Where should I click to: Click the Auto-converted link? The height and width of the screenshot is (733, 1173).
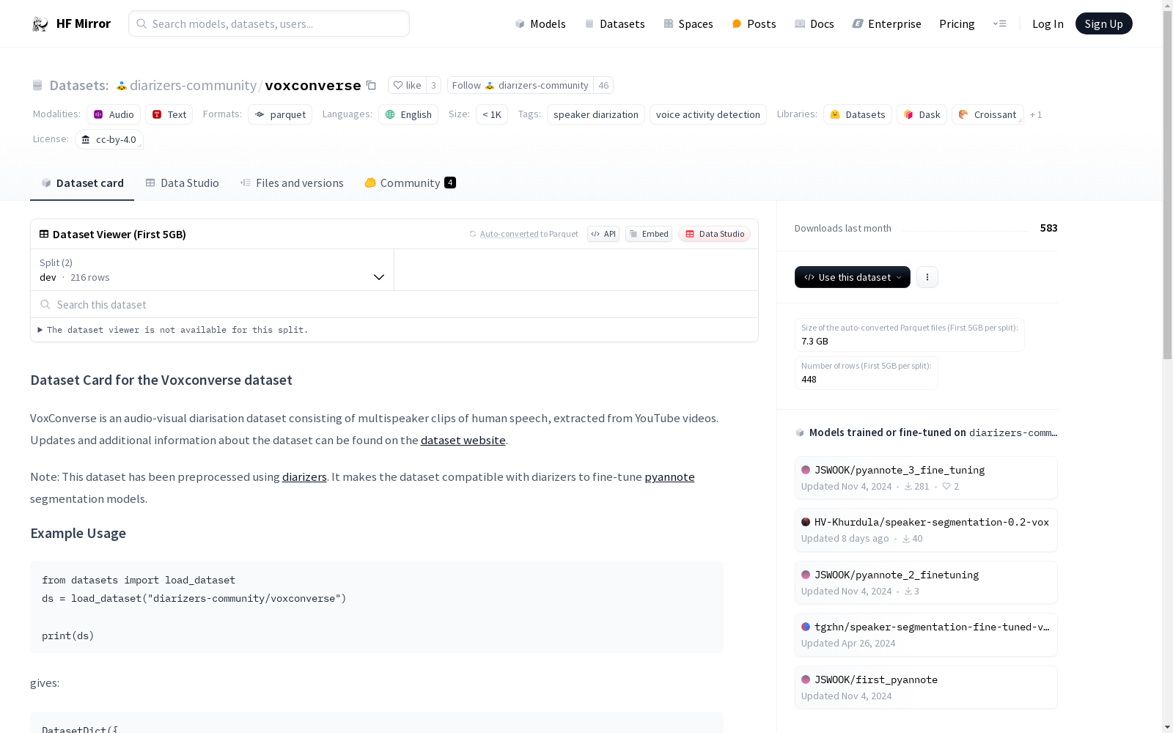(x=509, y=234)
